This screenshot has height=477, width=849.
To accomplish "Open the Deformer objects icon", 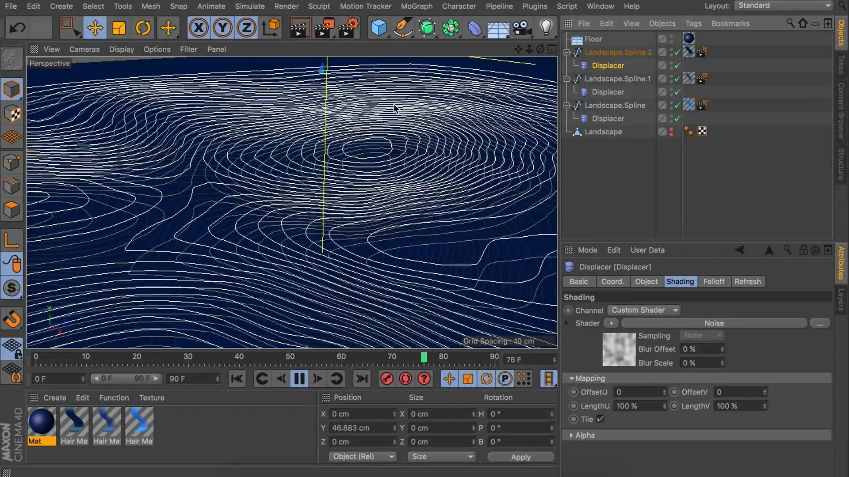I will tap(474, 28).
